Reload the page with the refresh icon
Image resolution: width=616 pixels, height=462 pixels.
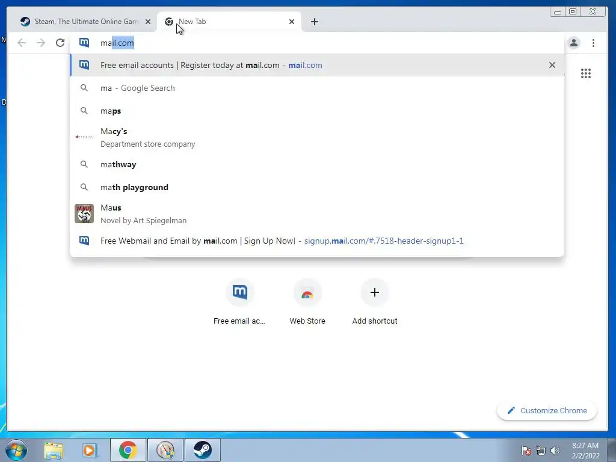coord(60,43)
